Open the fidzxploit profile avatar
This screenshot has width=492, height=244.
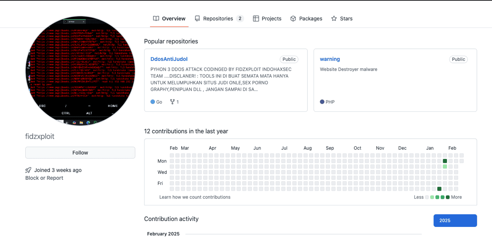pos(80,71)
